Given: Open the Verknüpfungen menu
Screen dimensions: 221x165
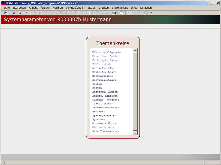Looking at the screenshot, I should 75,8.
